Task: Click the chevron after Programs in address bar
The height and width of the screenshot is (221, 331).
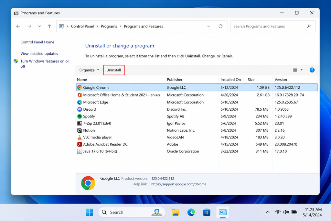Action: point(121,27)
